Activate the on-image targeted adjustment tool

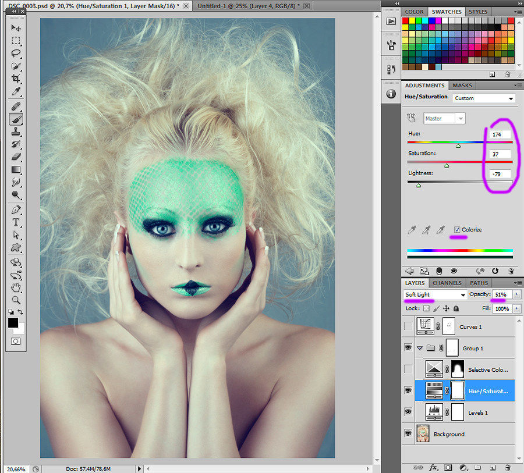[412, 118]
